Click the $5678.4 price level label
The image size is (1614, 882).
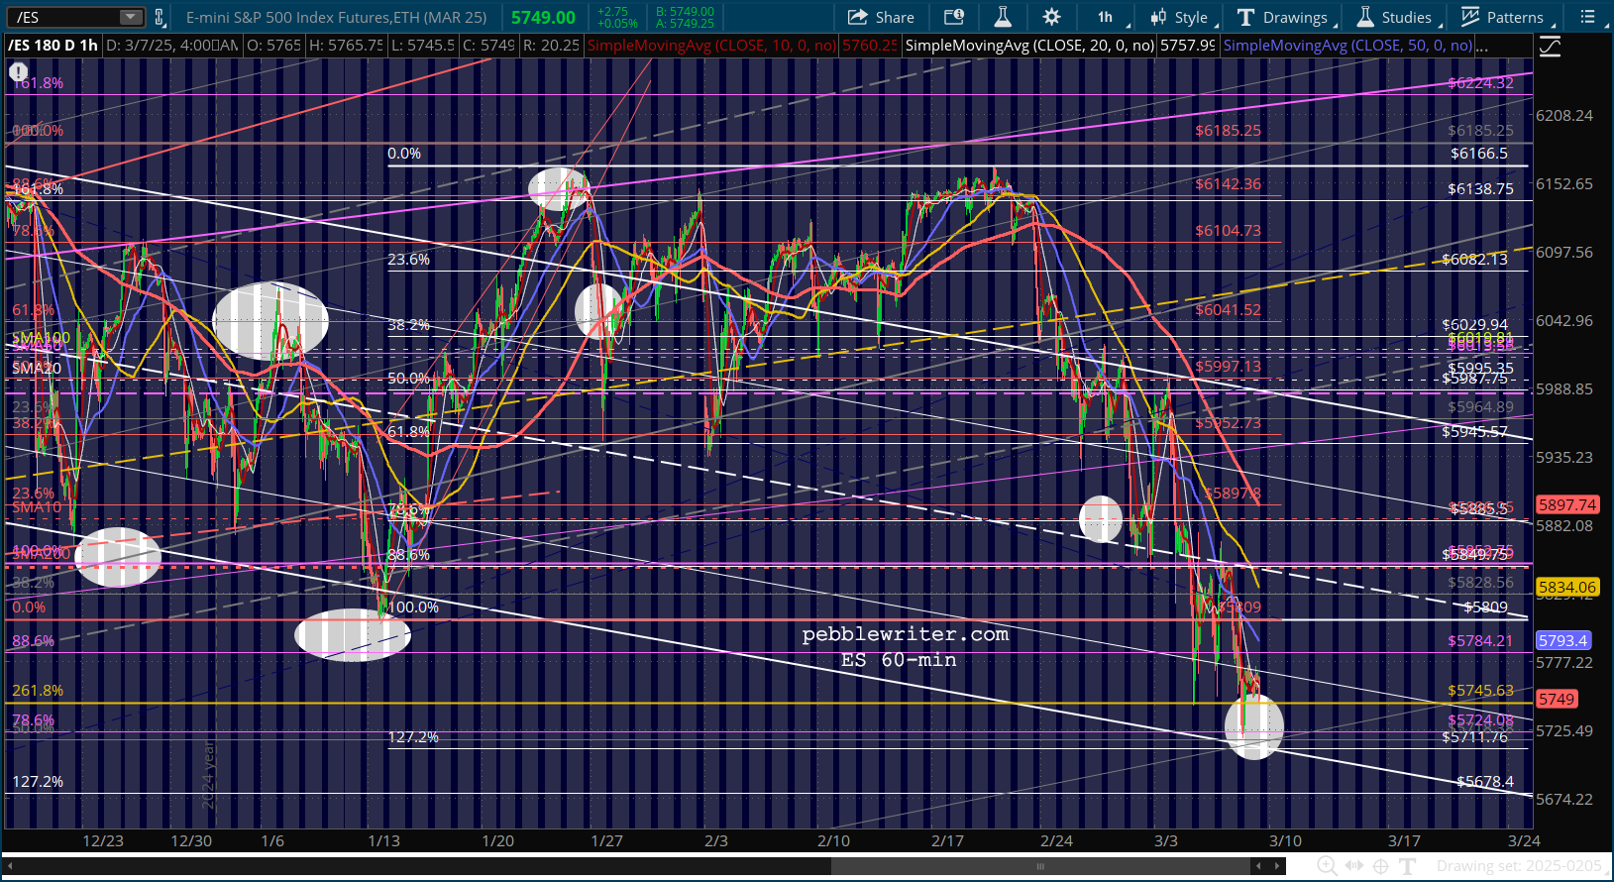pos(1485,782)
